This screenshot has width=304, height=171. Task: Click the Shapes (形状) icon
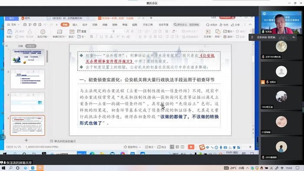click(218, 34)
